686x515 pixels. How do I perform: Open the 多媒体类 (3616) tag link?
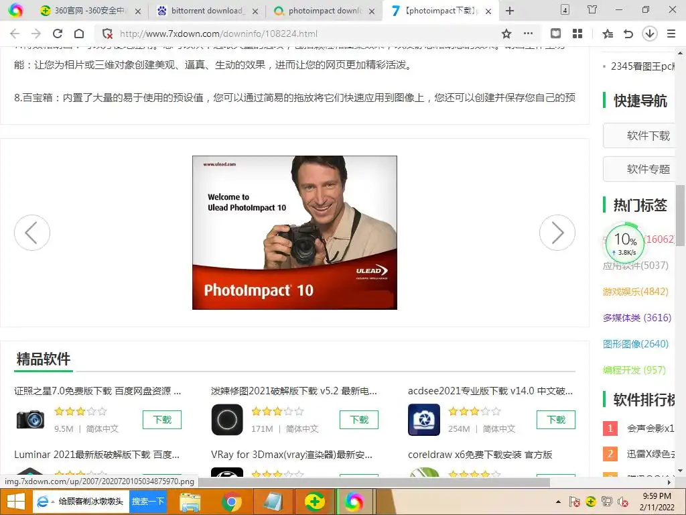click(x=637, y=318)
